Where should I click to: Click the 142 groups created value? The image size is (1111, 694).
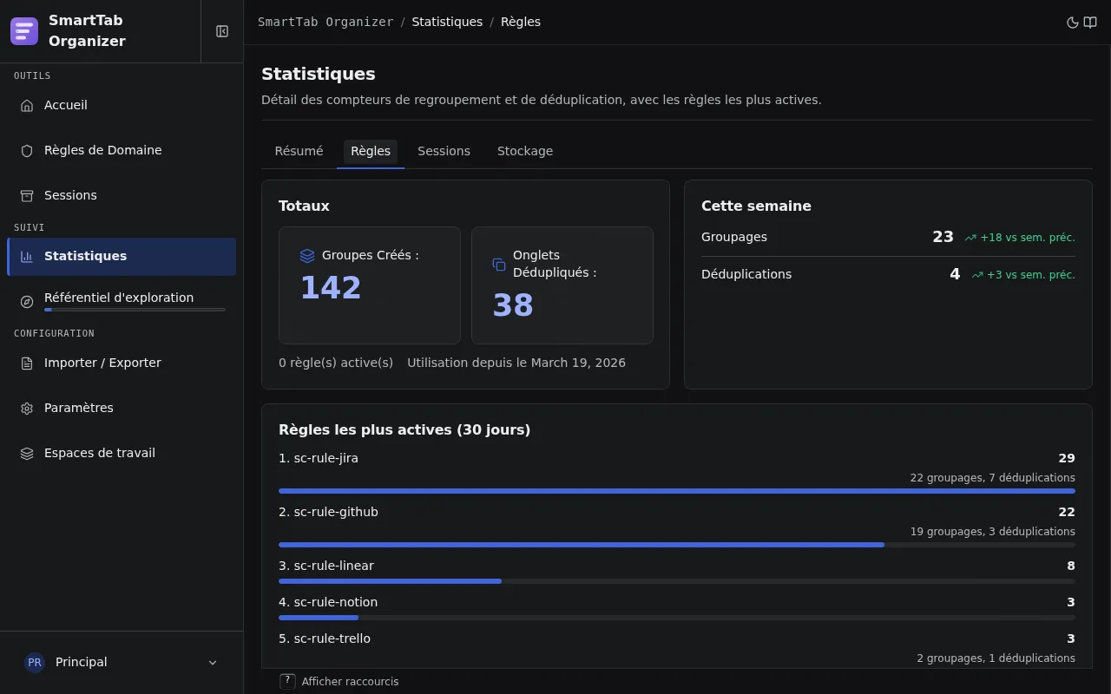(331, 288)
